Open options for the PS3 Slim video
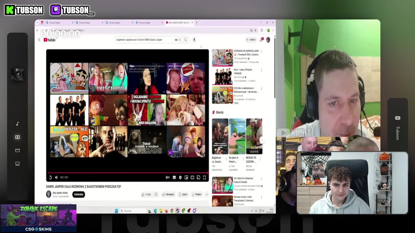This screenshot has width=415, height=233. [x=261, y=88]
